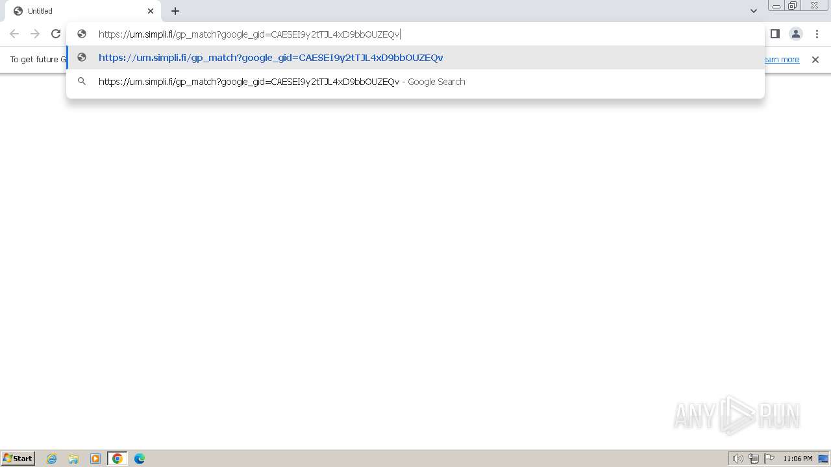Click the volume speaker tray icon
This screenshot has width=831, height=467.
738,459
